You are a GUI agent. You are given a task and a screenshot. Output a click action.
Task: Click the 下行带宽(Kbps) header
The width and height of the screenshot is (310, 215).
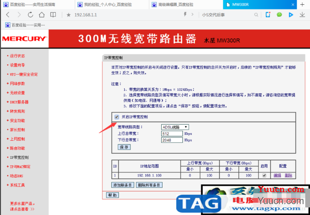click(239, 163)
